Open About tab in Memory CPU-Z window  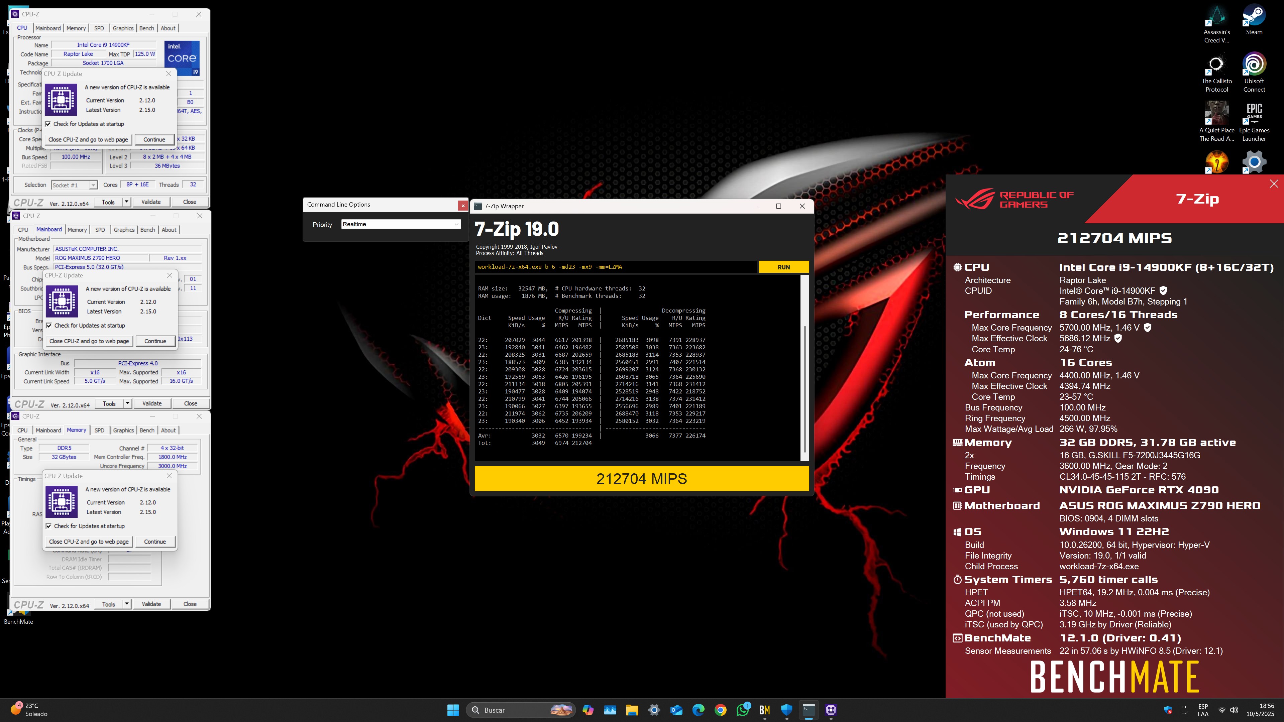click(168, 430)
